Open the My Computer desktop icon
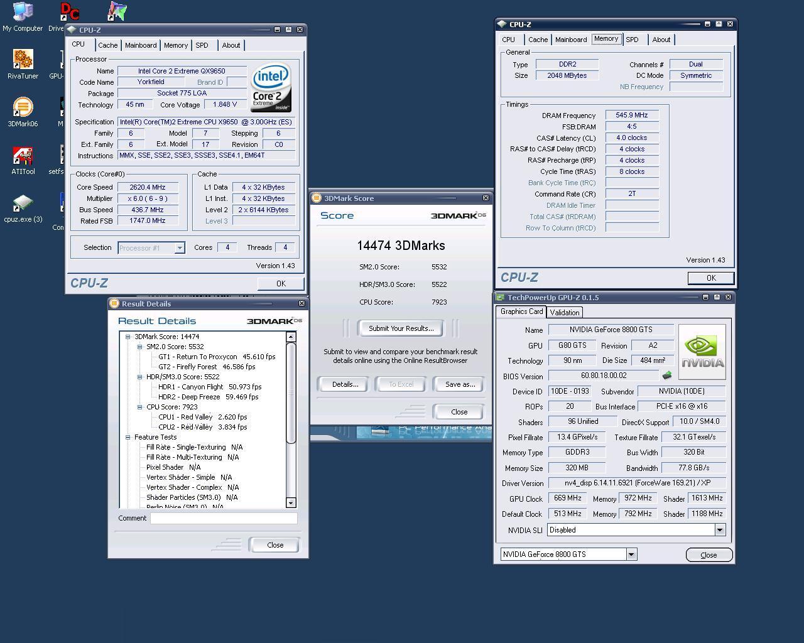 23,17
